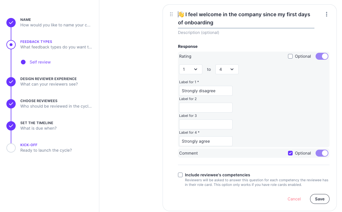Viewport: 342px width, 212px height.
Task: Cancel editing the question
Action: (294, 199)
